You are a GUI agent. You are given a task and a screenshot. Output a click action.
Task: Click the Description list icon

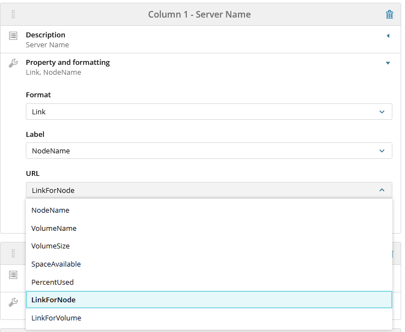[x=13, y=36]
